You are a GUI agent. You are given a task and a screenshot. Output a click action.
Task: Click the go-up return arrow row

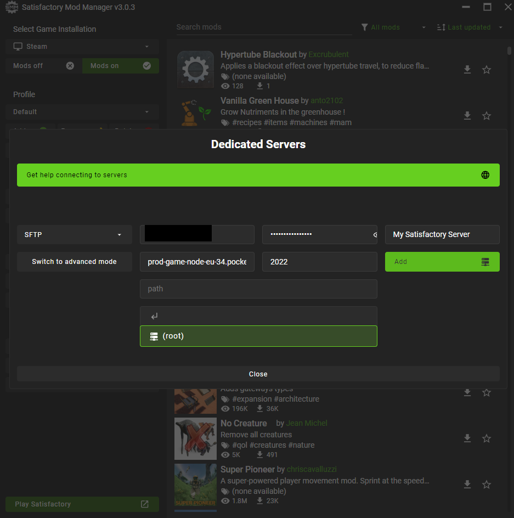click(258, 316)
